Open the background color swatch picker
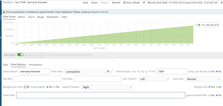Screen dimensions: 223x106 click(25, 87)
